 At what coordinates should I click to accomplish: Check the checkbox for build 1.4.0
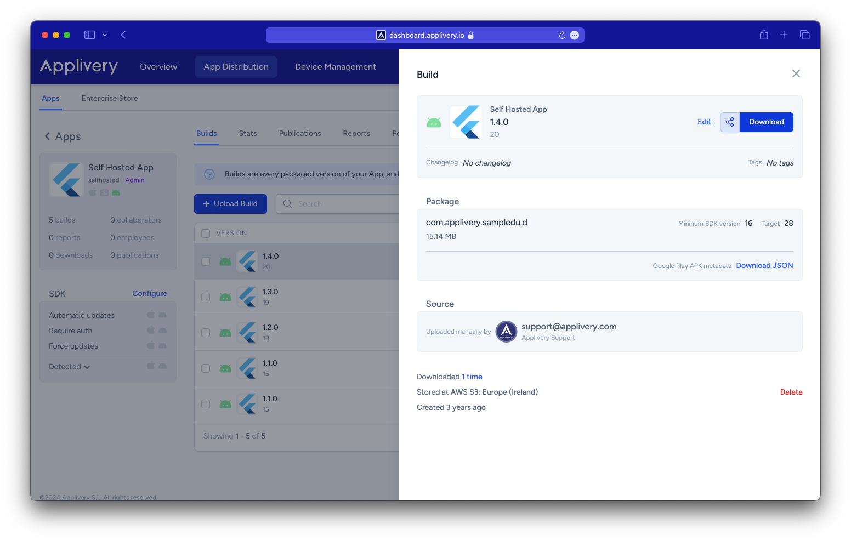(x=206, y=261)
